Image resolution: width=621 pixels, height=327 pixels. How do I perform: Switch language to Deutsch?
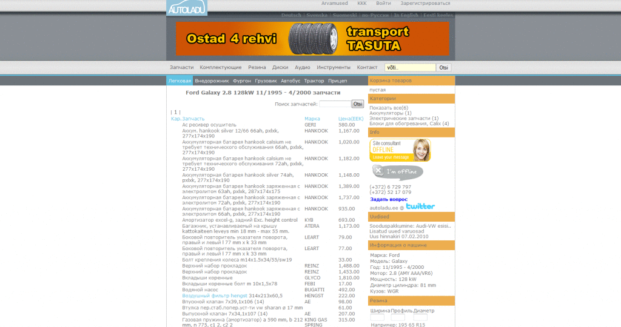coord(291,15)
